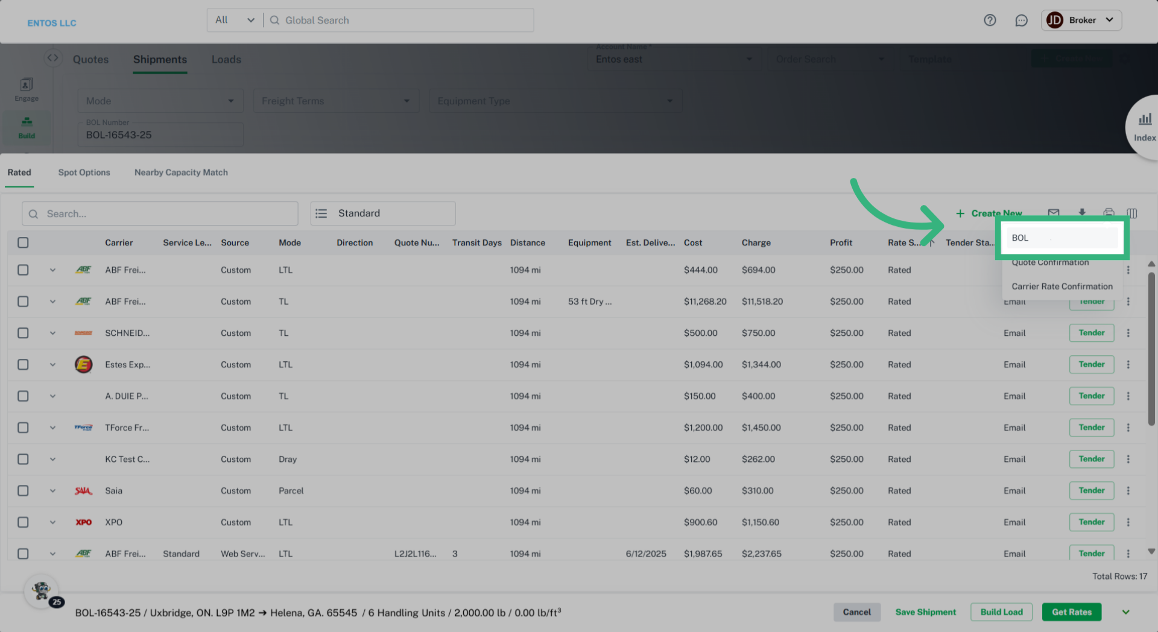The image size is (1158, 632).
Task: Expand the Saia row chevron
Action: click(52, 491)
